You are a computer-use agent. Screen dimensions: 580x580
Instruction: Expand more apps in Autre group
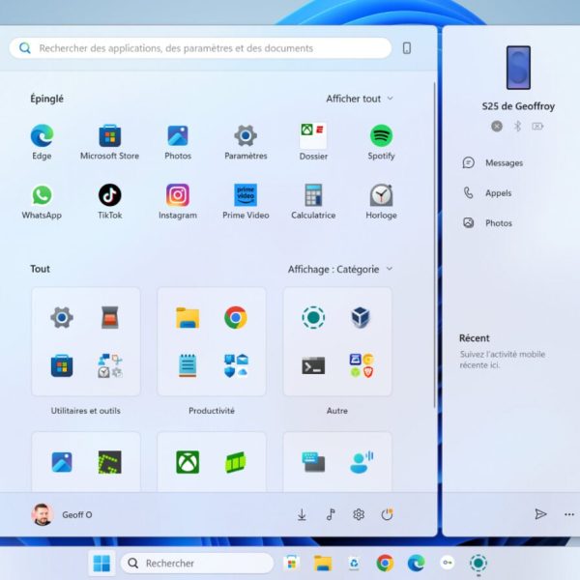(362, 365)
